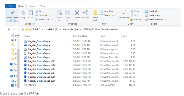Image resolution: width=184 pixels, height=96 pixels.
Task: Create a New folder from the ribbon
Action: coord(95,16)
